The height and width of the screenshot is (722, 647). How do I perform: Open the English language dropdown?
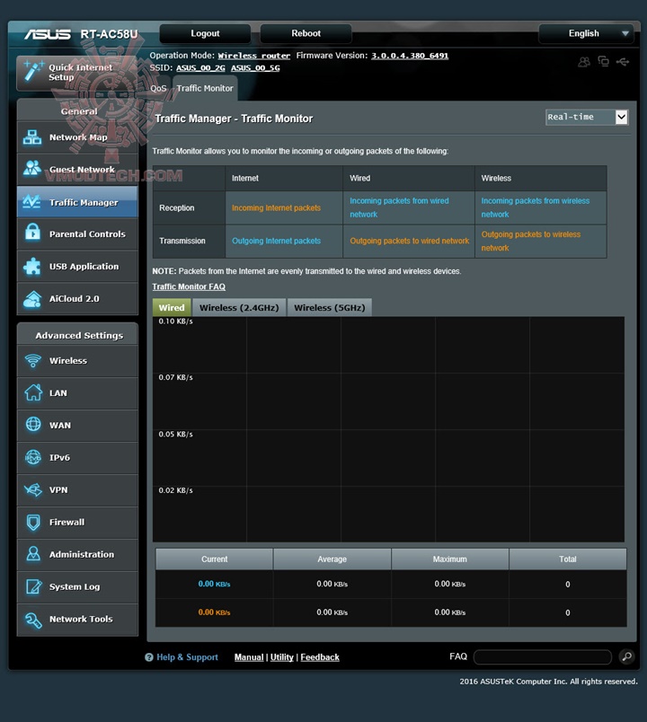tap(586, 33)
